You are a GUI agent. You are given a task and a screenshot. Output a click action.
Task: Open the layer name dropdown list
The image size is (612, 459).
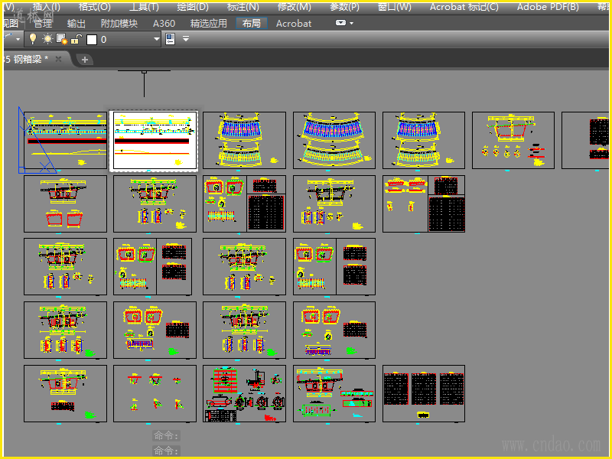pyautogui.click(x=156, y=39)
